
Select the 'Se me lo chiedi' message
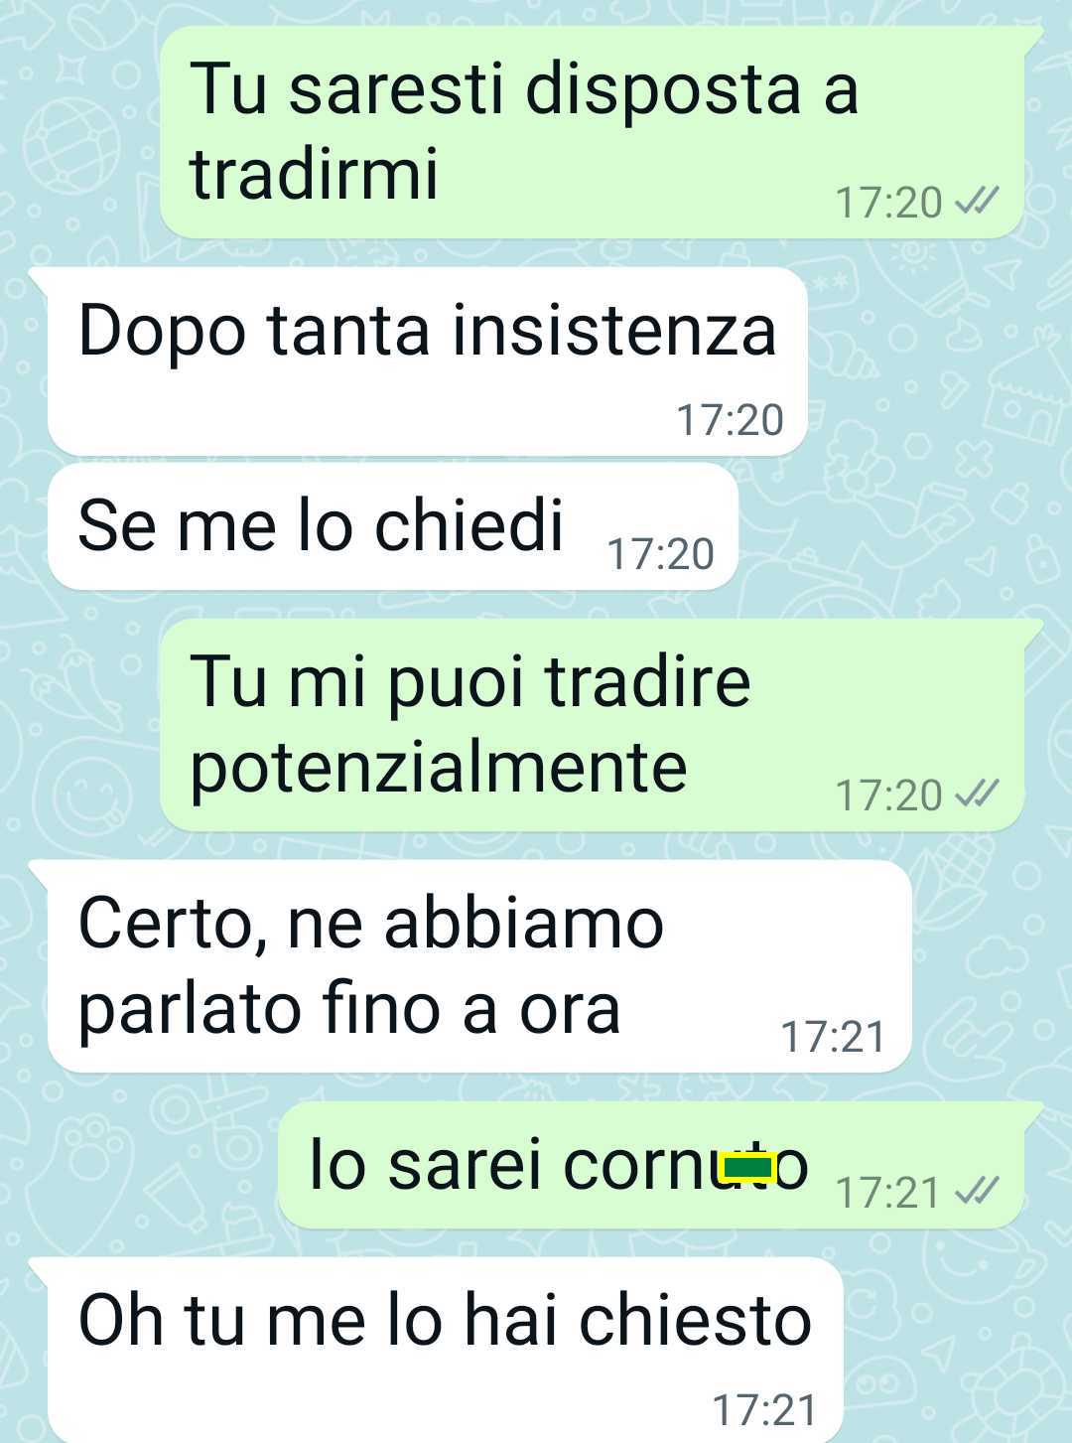click(393, 526)
